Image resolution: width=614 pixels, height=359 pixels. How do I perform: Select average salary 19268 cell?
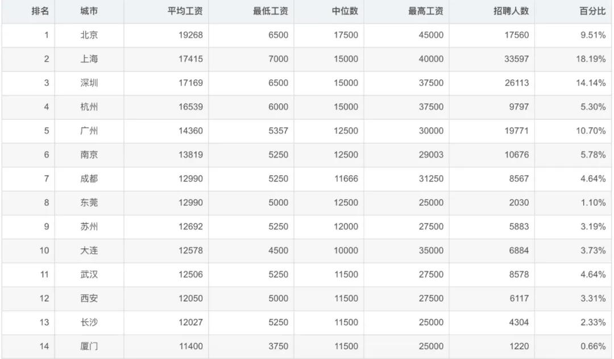[x=190, y=35]
